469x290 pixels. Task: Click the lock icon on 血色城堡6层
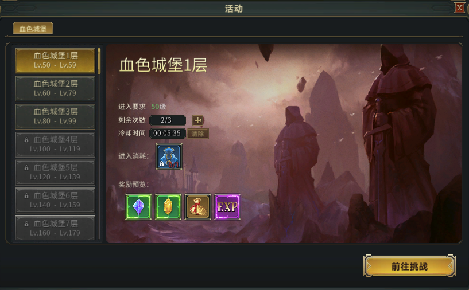pos(26,195)
